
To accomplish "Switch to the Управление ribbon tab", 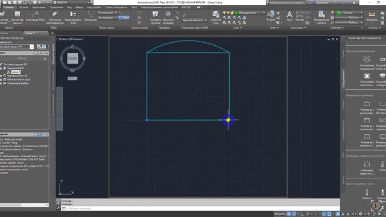I will coord(56,7).
